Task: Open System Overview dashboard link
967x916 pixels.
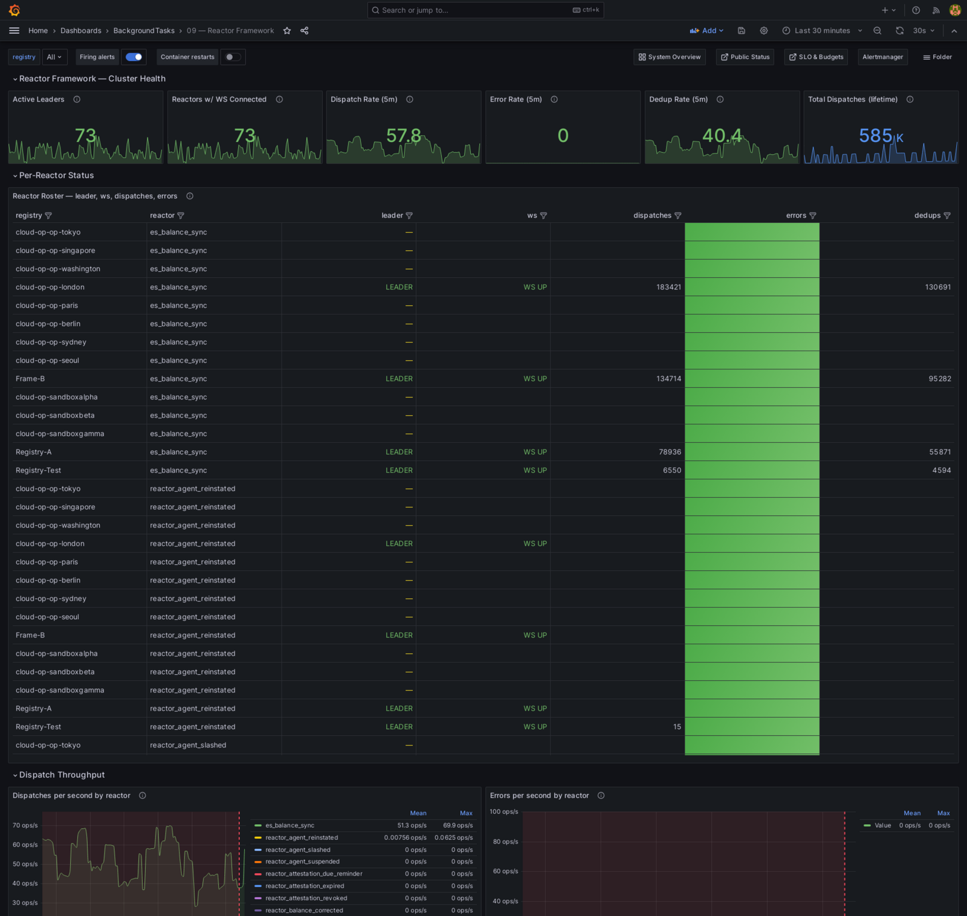Action: [x=670, y=57]
